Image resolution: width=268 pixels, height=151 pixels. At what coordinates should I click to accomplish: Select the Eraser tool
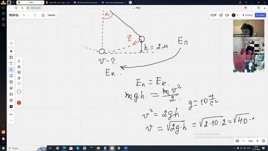click(19, 78)
